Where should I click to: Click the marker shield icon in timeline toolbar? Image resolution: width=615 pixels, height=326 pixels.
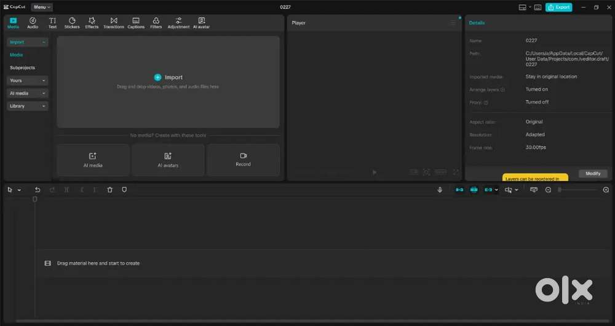[x=124, y=190]
